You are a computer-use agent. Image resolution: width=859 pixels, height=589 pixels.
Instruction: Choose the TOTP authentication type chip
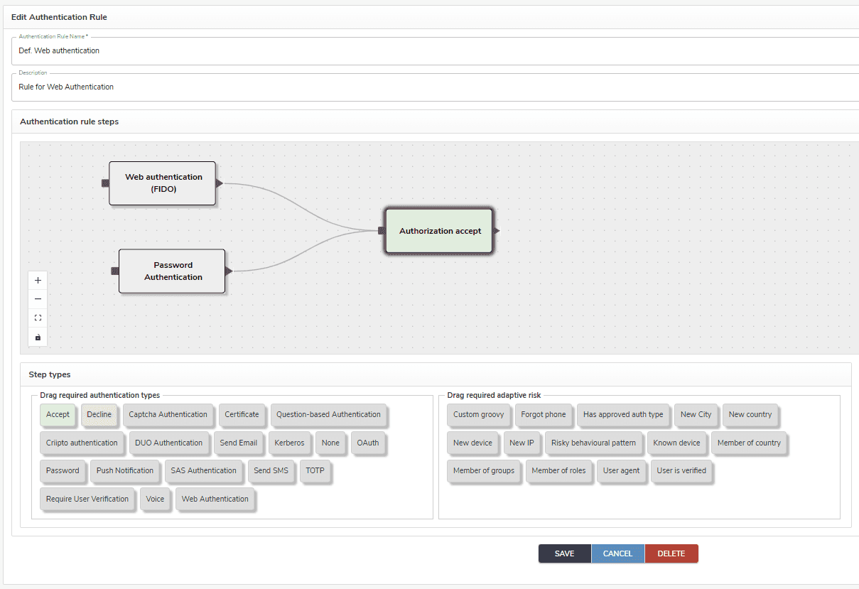click(315, 470)
